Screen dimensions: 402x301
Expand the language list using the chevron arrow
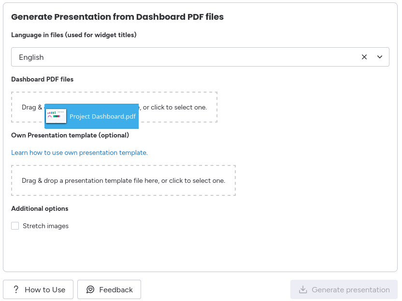[379, 57]
